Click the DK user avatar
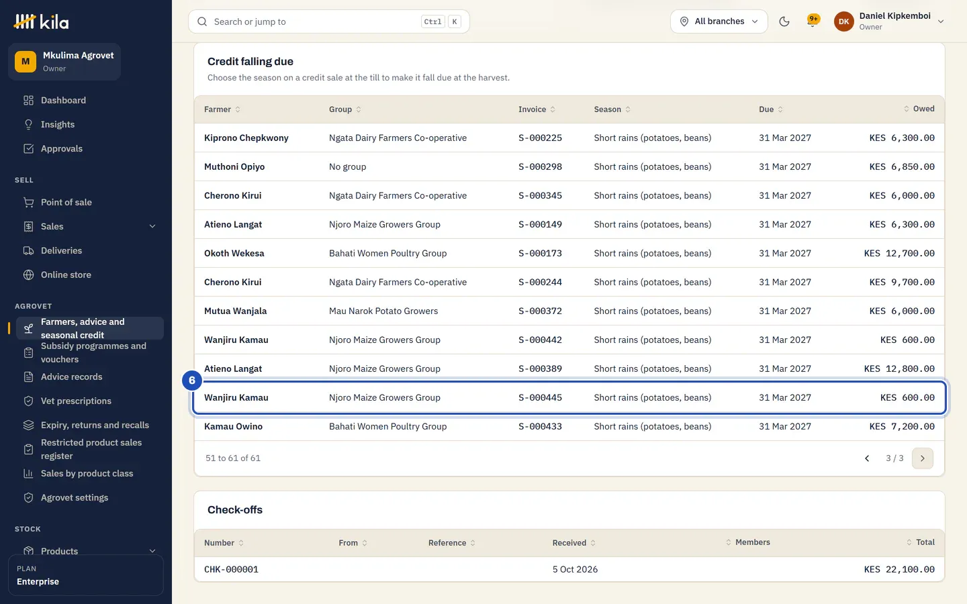967x604 pixels. (x=844, y=21)
